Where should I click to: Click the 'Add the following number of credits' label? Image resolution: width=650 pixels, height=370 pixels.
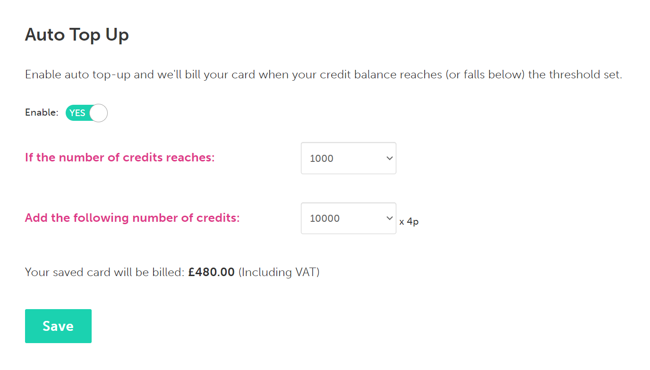(132, 218)
